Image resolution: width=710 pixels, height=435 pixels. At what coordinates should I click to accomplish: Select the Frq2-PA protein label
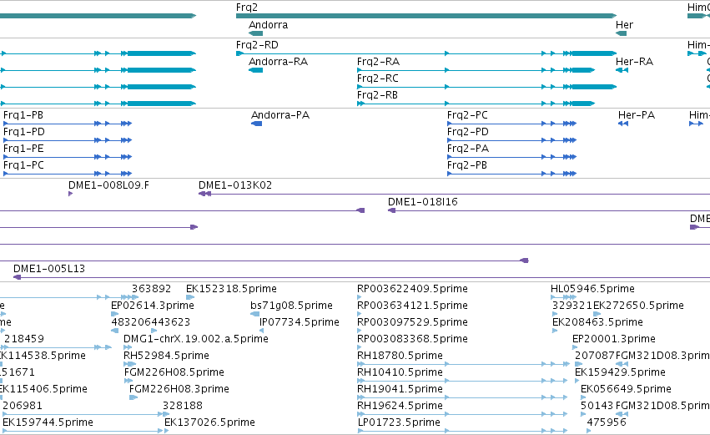pyautogui.click(x=468, y=149)
